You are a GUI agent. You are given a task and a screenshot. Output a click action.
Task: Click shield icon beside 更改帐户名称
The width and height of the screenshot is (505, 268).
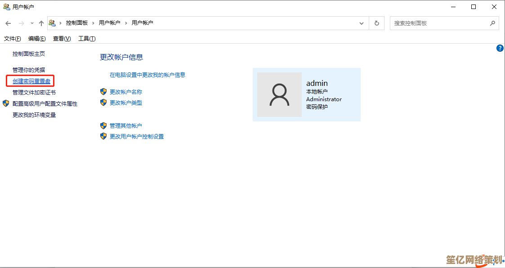click(x=103, y=92)
